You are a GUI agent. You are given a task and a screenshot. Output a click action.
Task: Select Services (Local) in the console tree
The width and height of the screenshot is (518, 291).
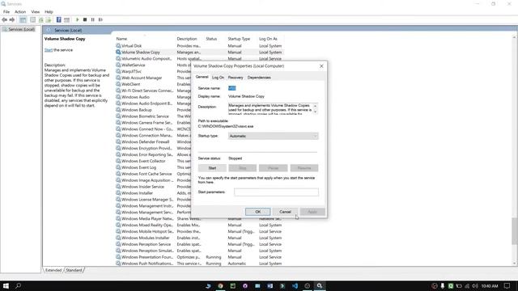coord(21,29)
